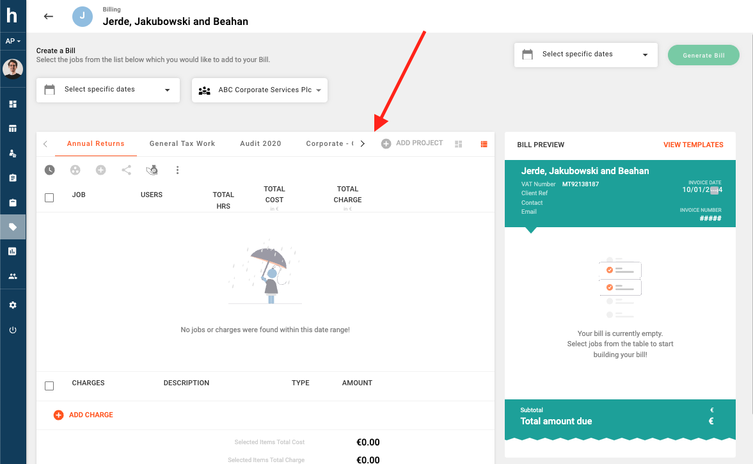
Task: Switch to the grid view icon
Action: click(458, 144)
